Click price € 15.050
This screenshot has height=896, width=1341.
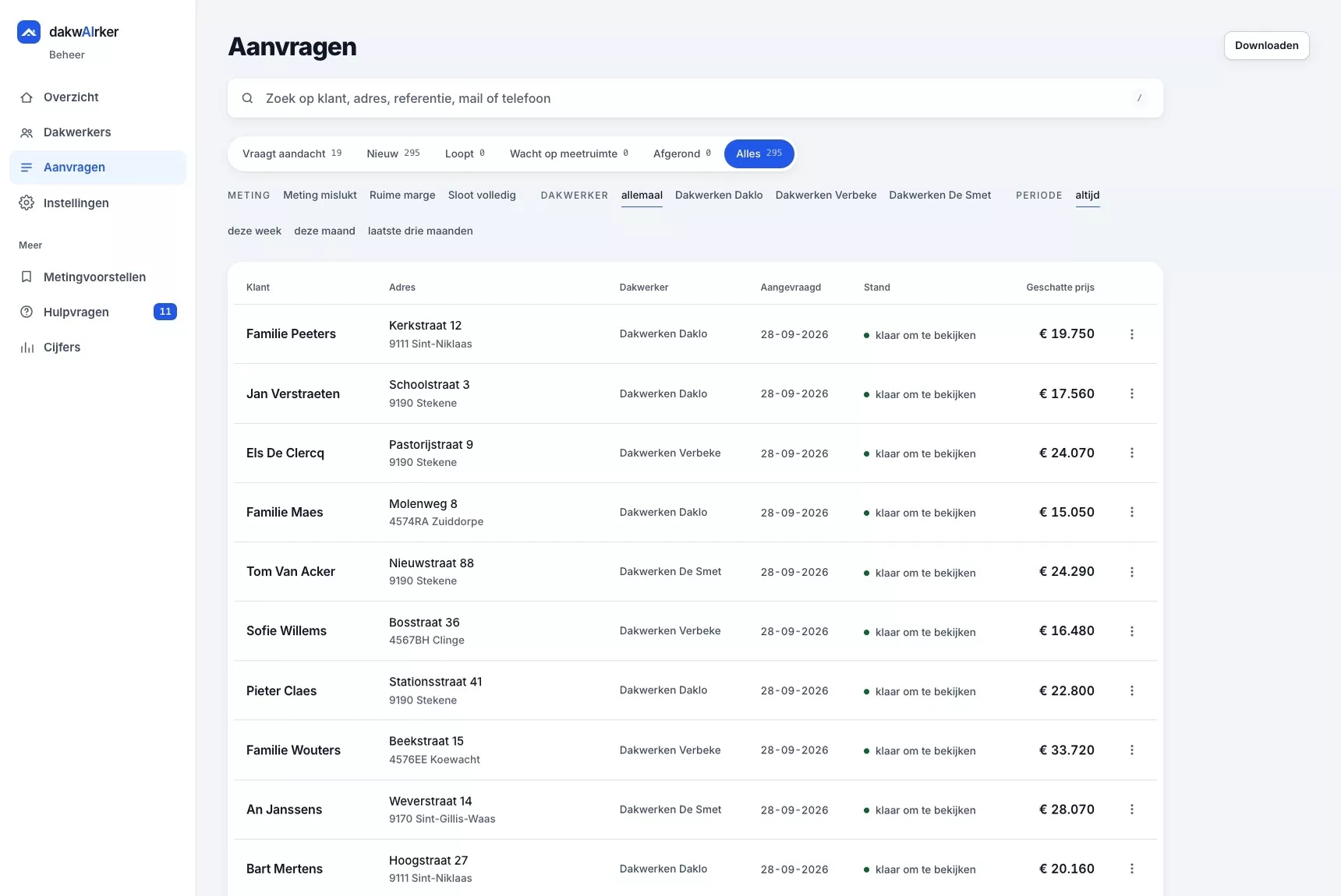(1067, 512)
